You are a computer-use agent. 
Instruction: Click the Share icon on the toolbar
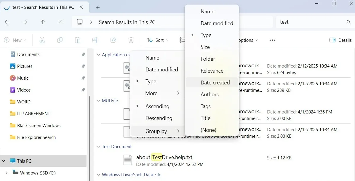coord(113,40)
